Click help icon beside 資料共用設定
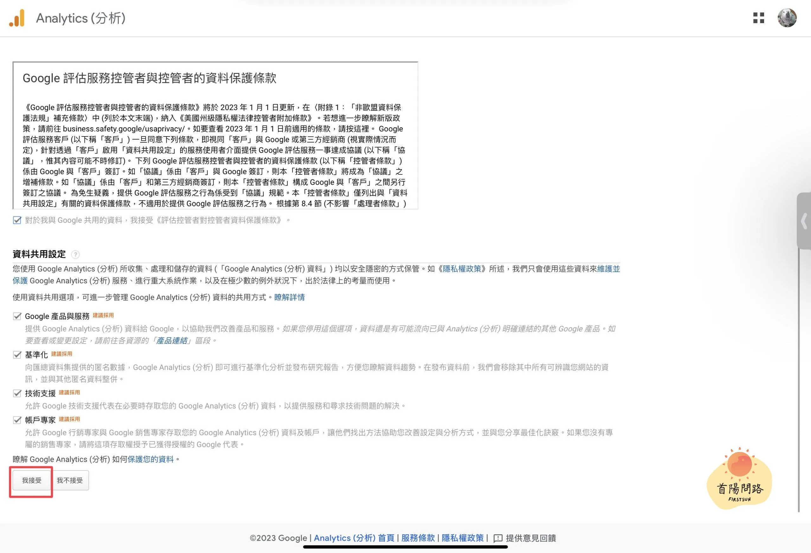The height and width of the screenshot is (553, 811). [x=75, y=255]
